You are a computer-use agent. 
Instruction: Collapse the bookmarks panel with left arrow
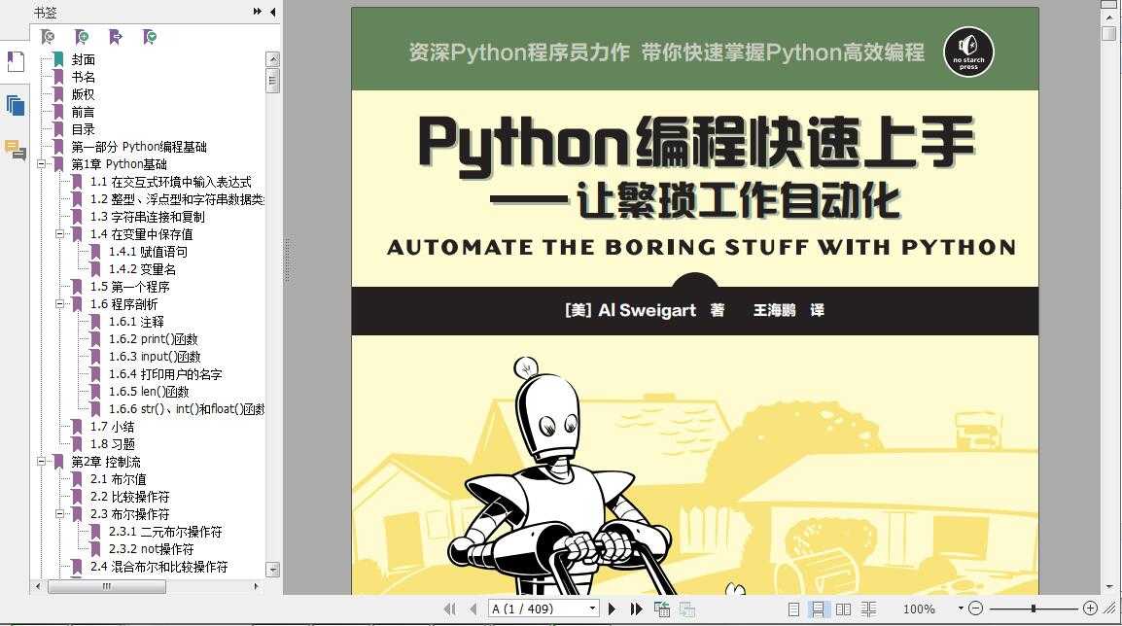pos(272,12)
